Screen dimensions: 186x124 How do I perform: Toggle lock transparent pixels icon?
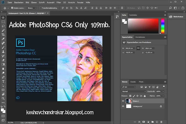130,96
